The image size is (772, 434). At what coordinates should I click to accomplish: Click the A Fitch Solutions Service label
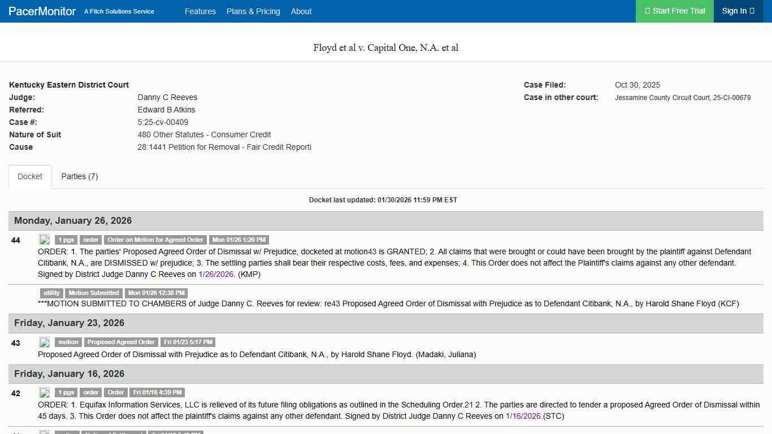(119, 11)
